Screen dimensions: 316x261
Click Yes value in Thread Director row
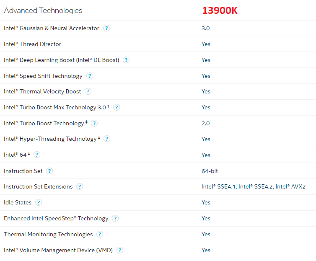(206, 44)
